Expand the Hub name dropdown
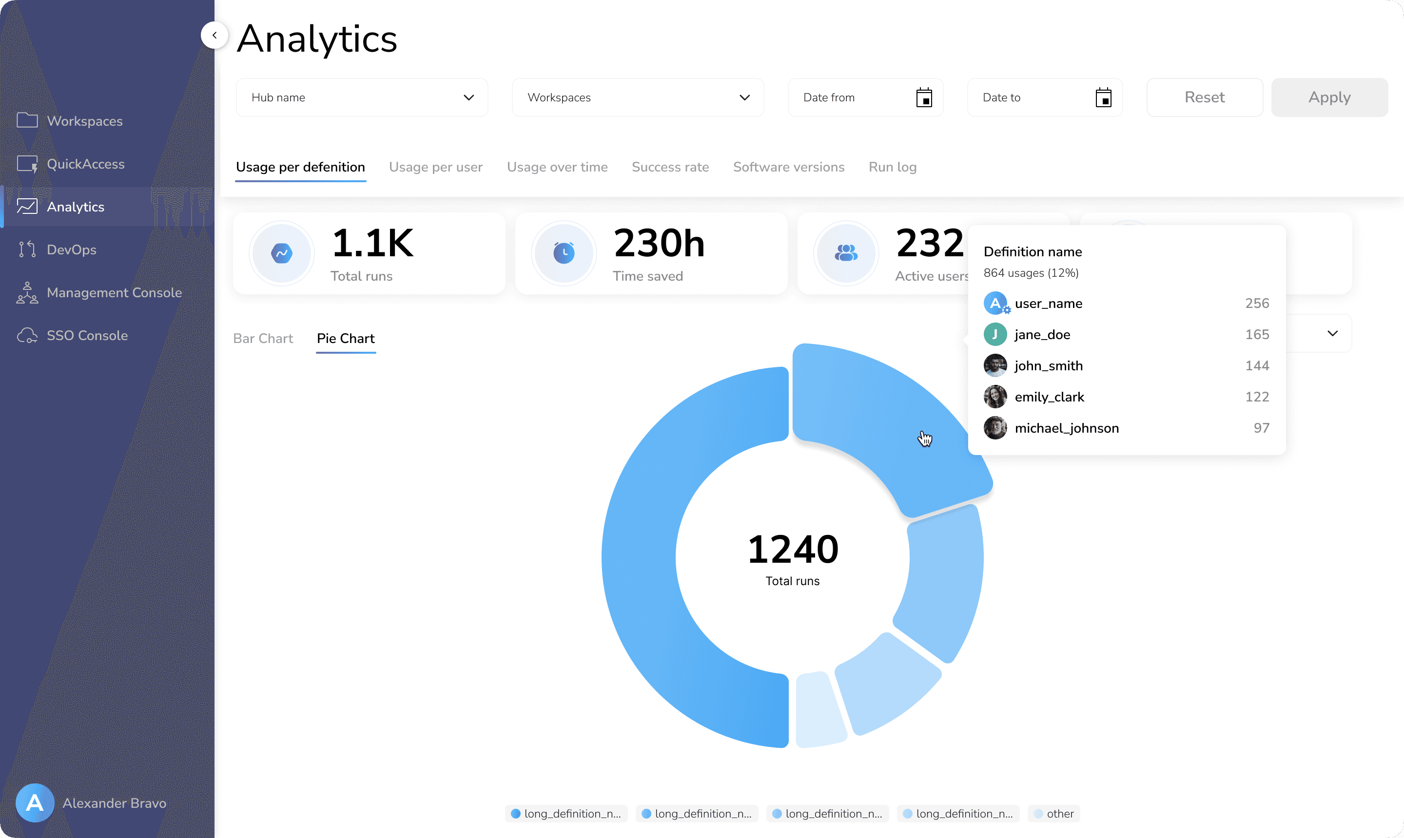Viewport: 1404px width, 838px height. tap(362, 98)
